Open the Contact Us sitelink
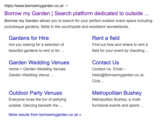Image resolution: width=166 pixels, height=120 pixels. coord(105,62)
